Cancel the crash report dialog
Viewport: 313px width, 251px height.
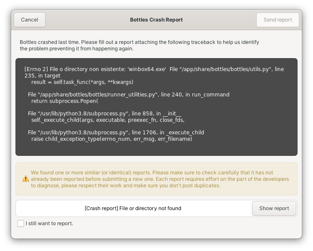click(x=30, y=20)
